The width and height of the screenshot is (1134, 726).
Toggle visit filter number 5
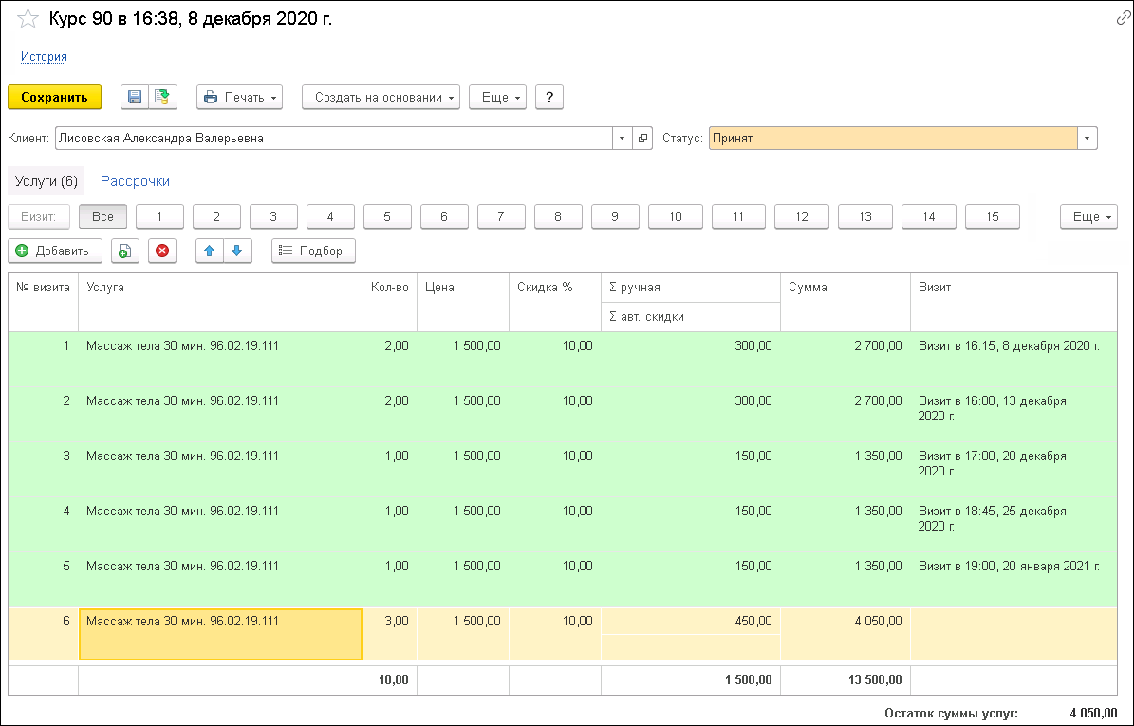[387, 216]
